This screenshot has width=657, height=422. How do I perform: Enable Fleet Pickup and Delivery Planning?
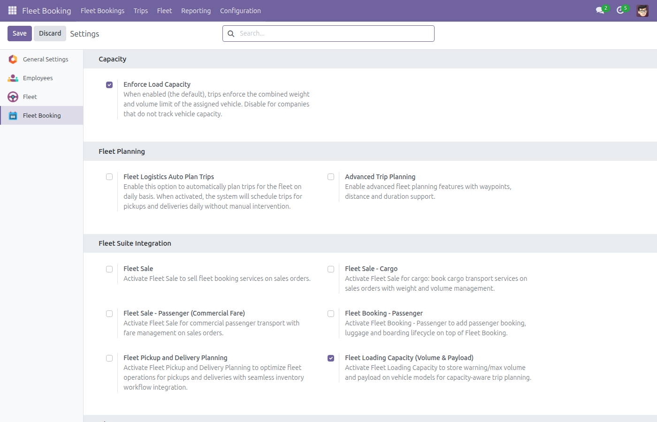click(x=109, y=358)
